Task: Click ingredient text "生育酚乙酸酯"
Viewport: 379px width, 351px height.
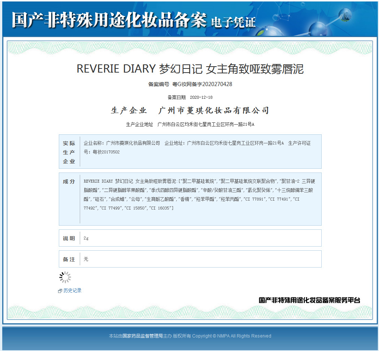Action: point(160,199)
